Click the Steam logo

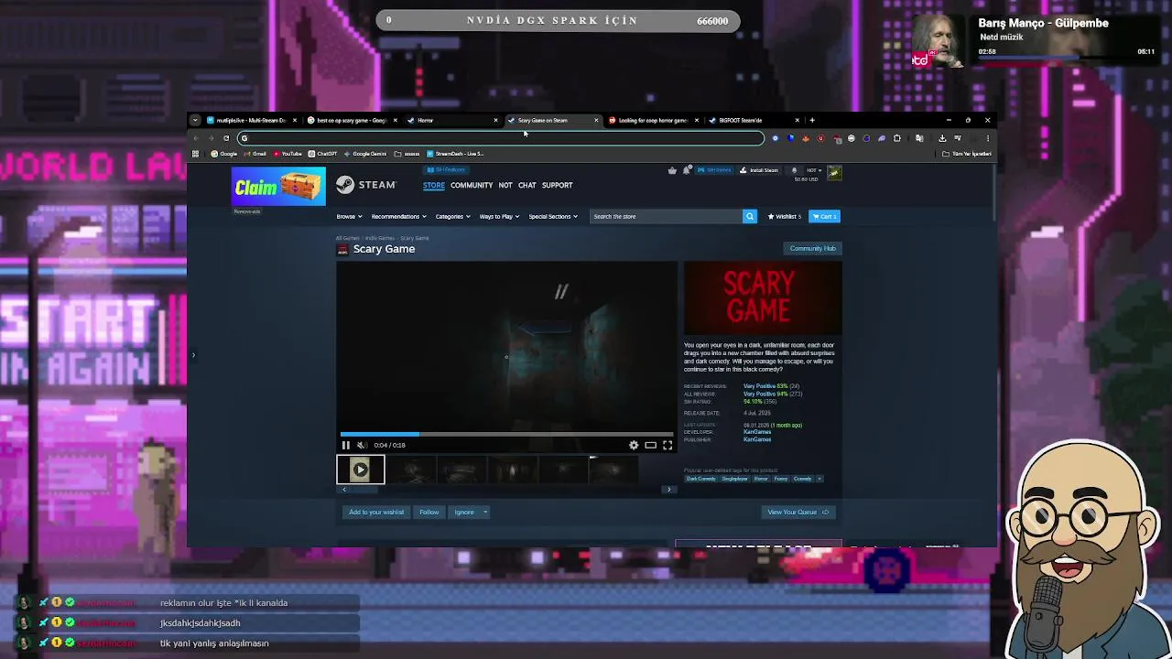tap(365, 185)
